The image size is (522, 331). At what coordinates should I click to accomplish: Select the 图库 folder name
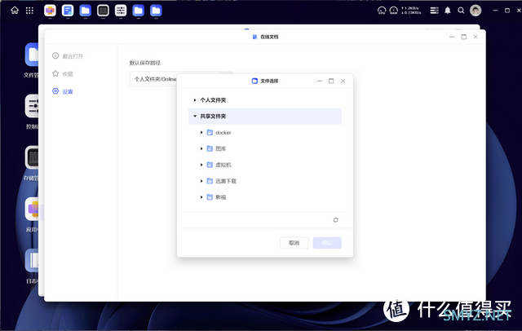click(221, 148)
